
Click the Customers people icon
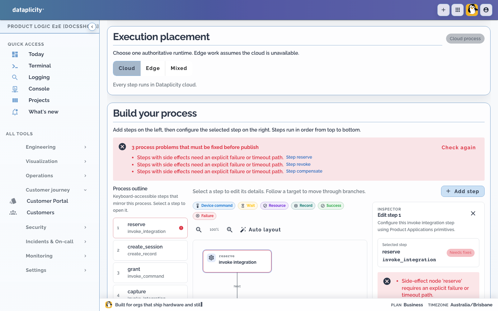tap(13, 213)
